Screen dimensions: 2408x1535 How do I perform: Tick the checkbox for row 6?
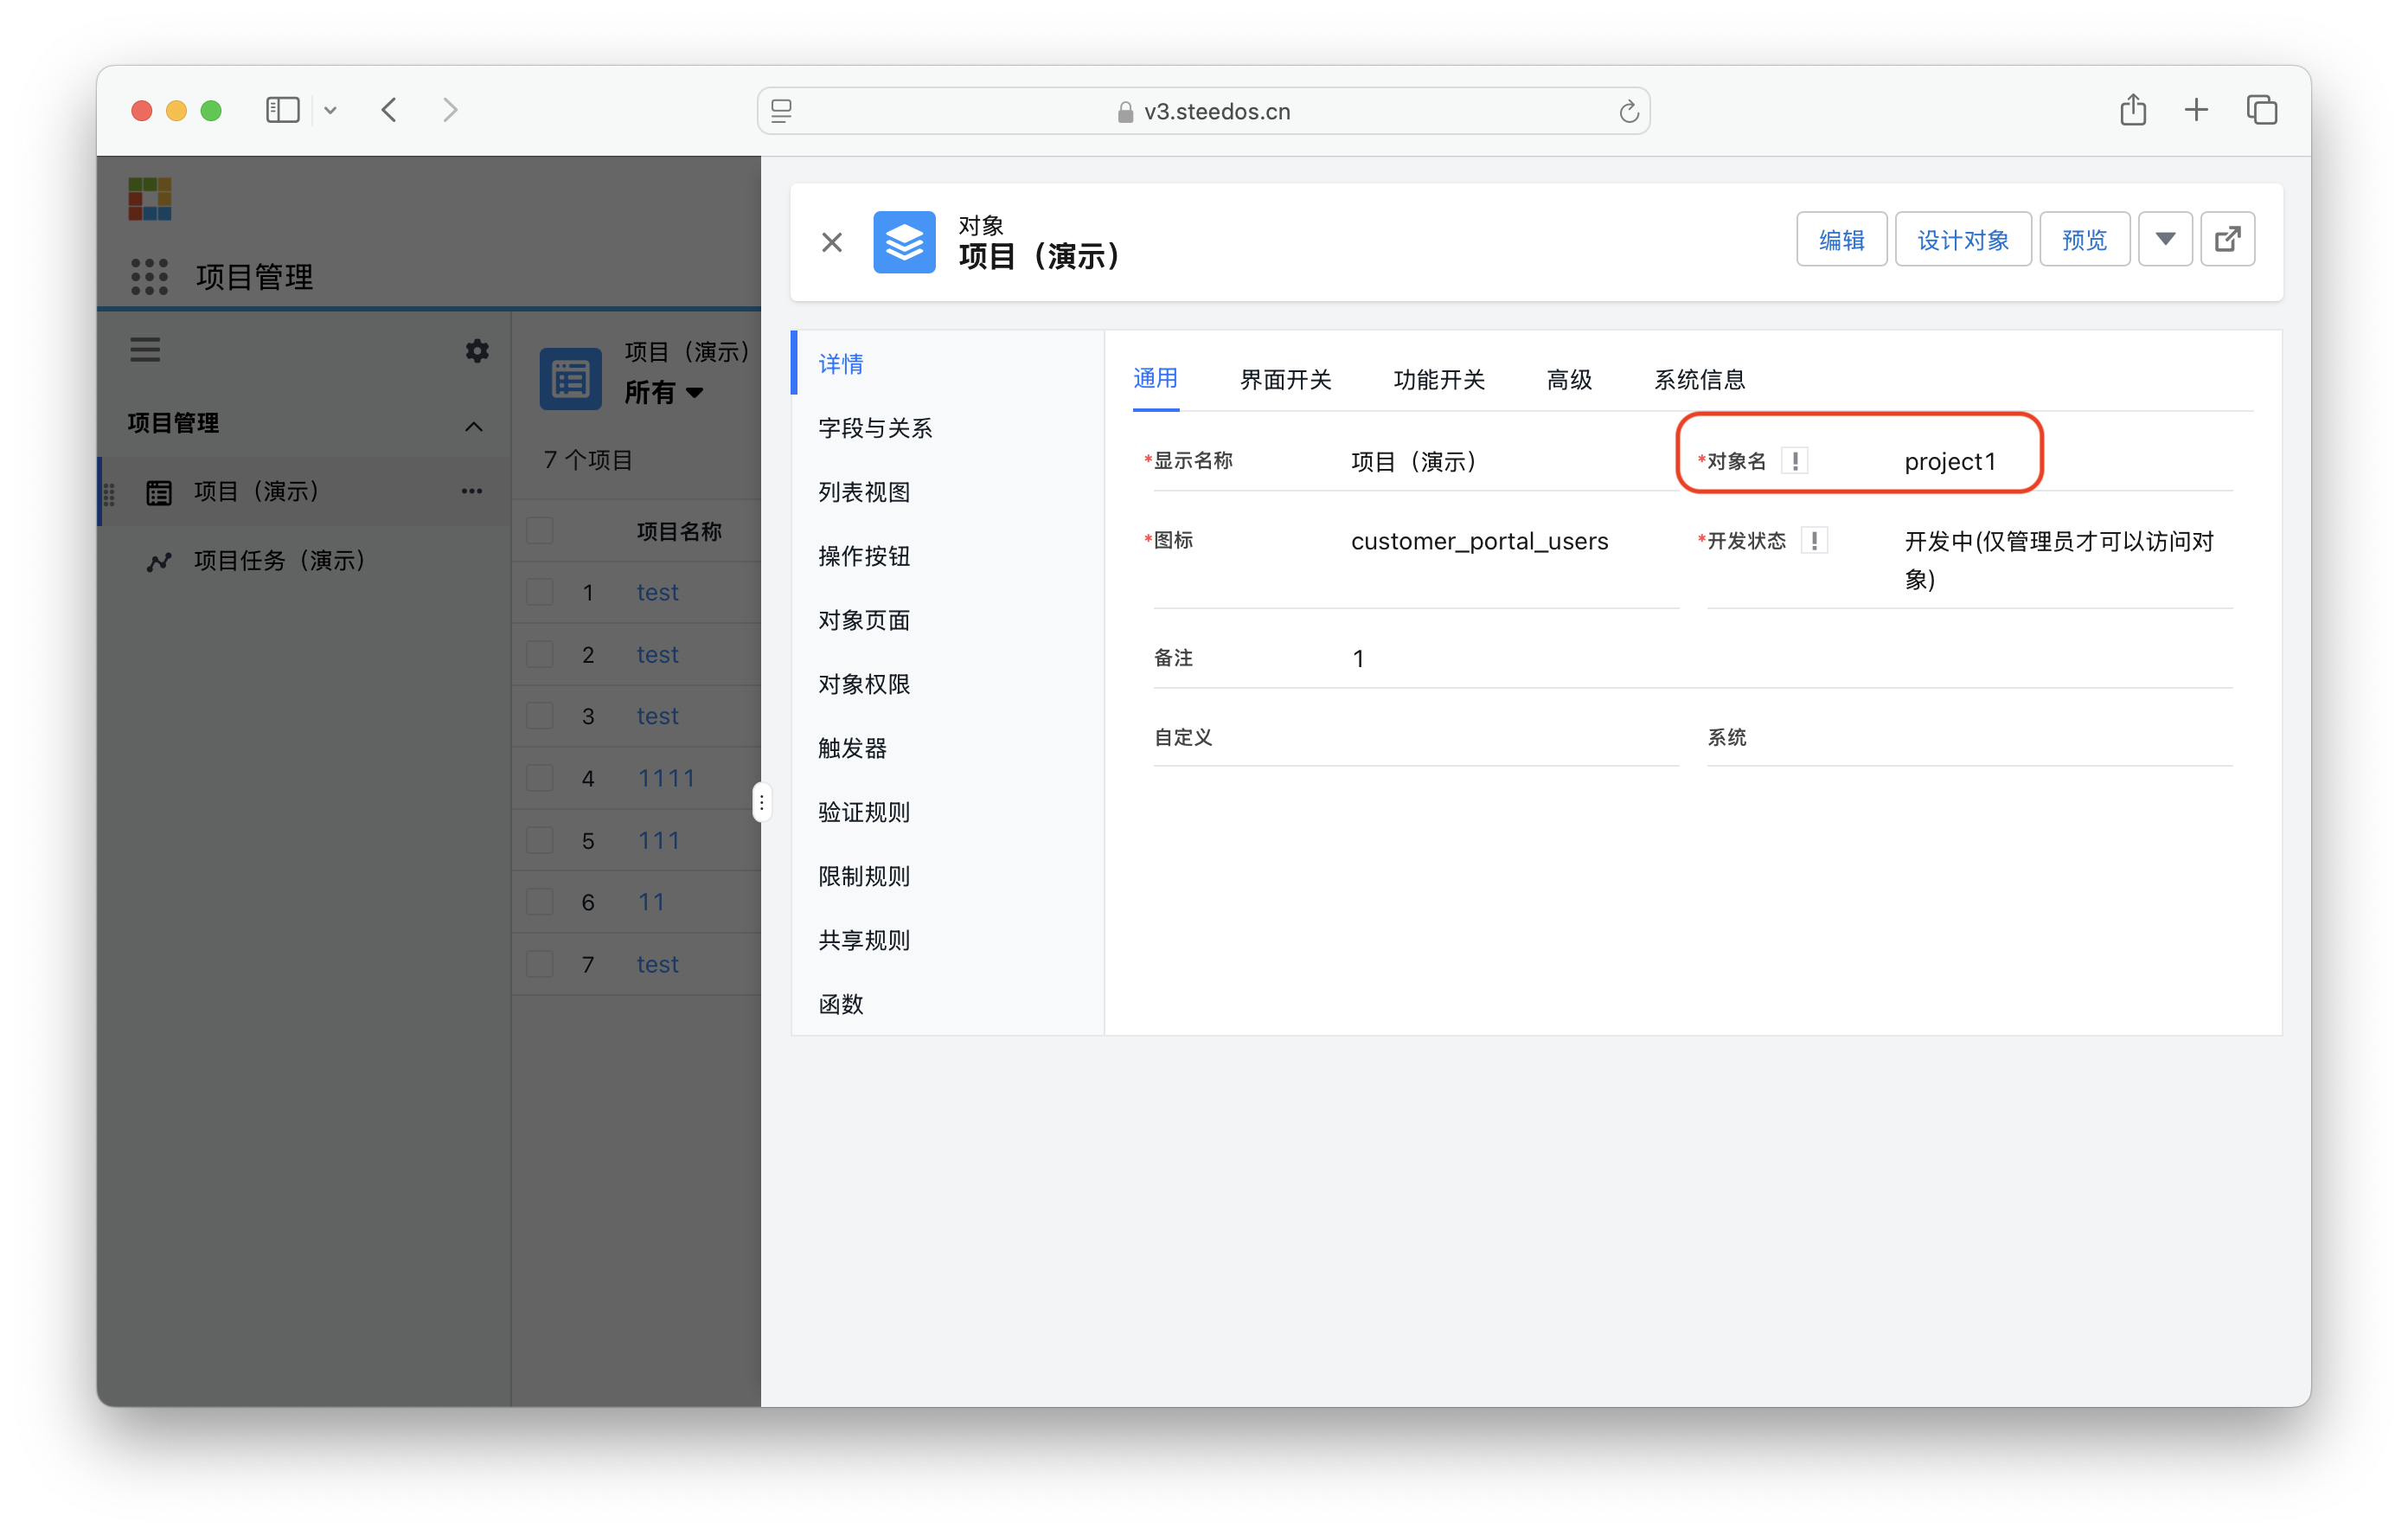coord(539,902)
